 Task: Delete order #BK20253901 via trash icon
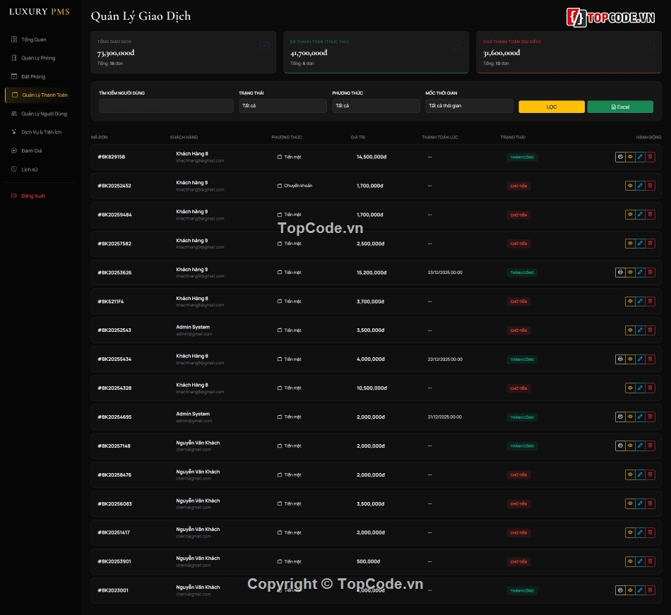pos(650,561)
